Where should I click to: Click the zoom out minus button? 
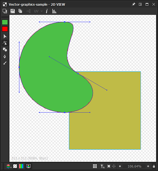tap(120, 166)
